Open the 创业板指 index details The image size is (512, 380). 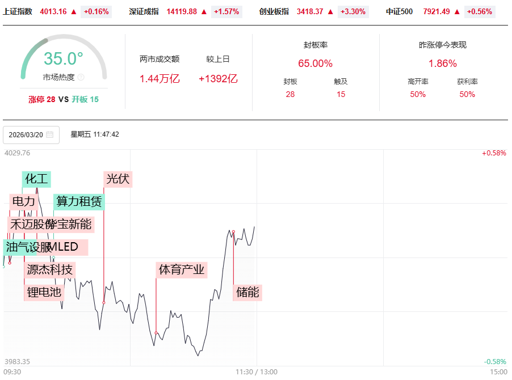274,11
